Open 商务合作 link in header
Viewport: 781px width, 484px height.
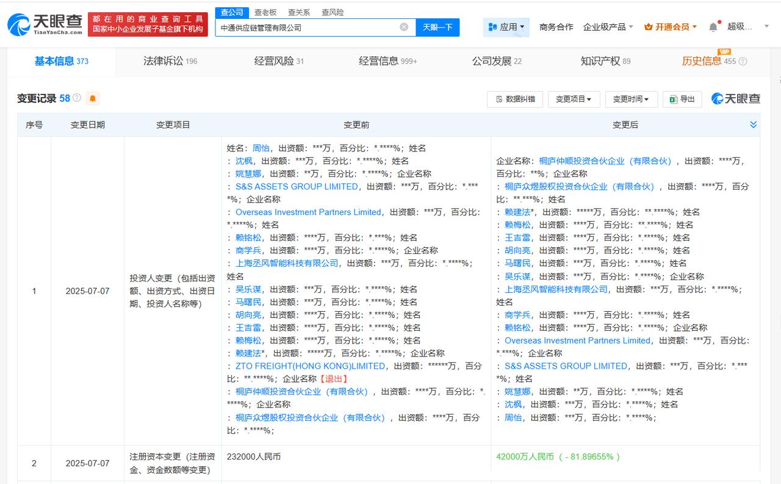click(x=556, y=27)
